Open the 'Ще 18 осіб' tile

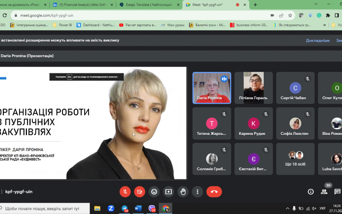click(x=295, y=159)
